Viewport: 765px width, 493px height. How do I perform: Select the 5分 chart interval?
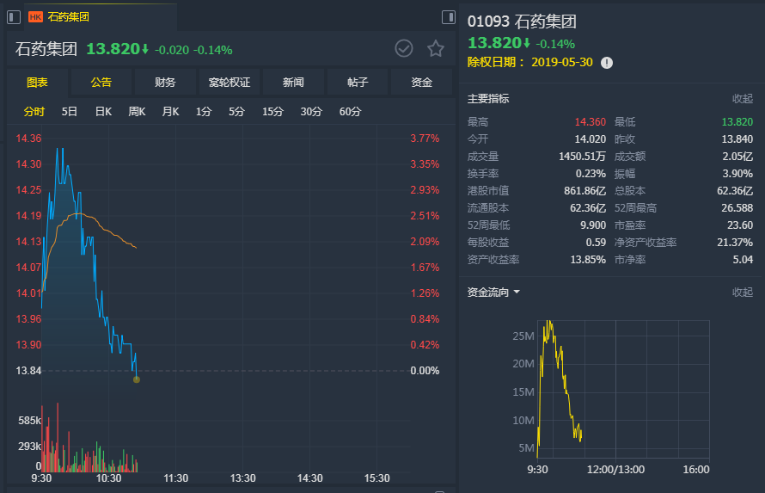(236, 112)
